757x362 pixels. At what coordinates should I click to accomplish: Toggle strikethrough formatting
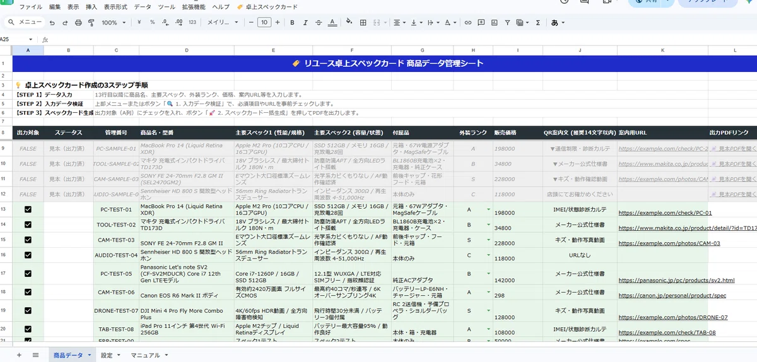(319, 22)
